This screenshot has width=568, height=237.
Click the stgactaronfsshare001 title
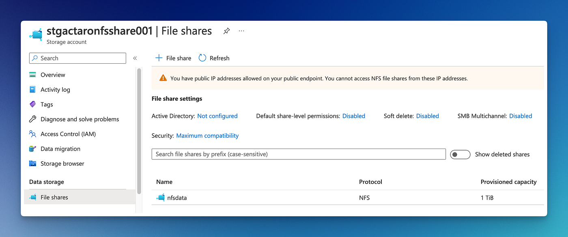point(99,31)
